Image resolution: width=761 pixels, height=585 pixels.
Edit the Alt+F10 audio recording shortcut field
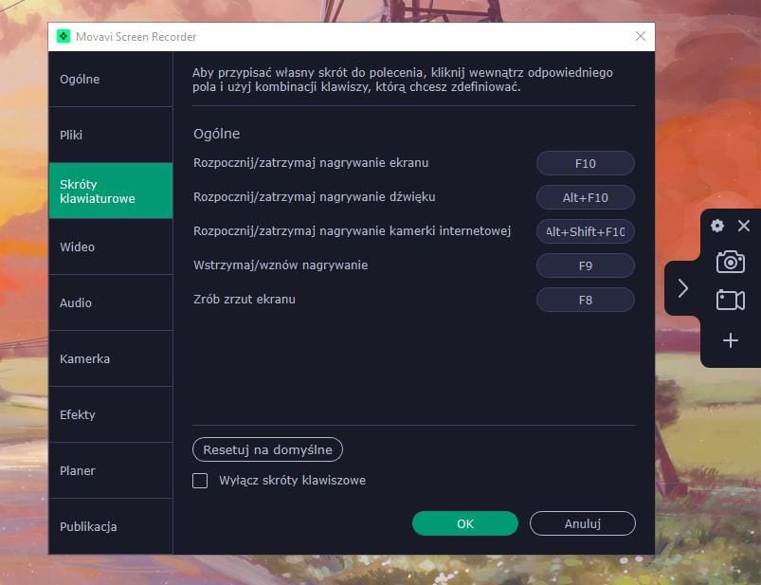point(585,197)
